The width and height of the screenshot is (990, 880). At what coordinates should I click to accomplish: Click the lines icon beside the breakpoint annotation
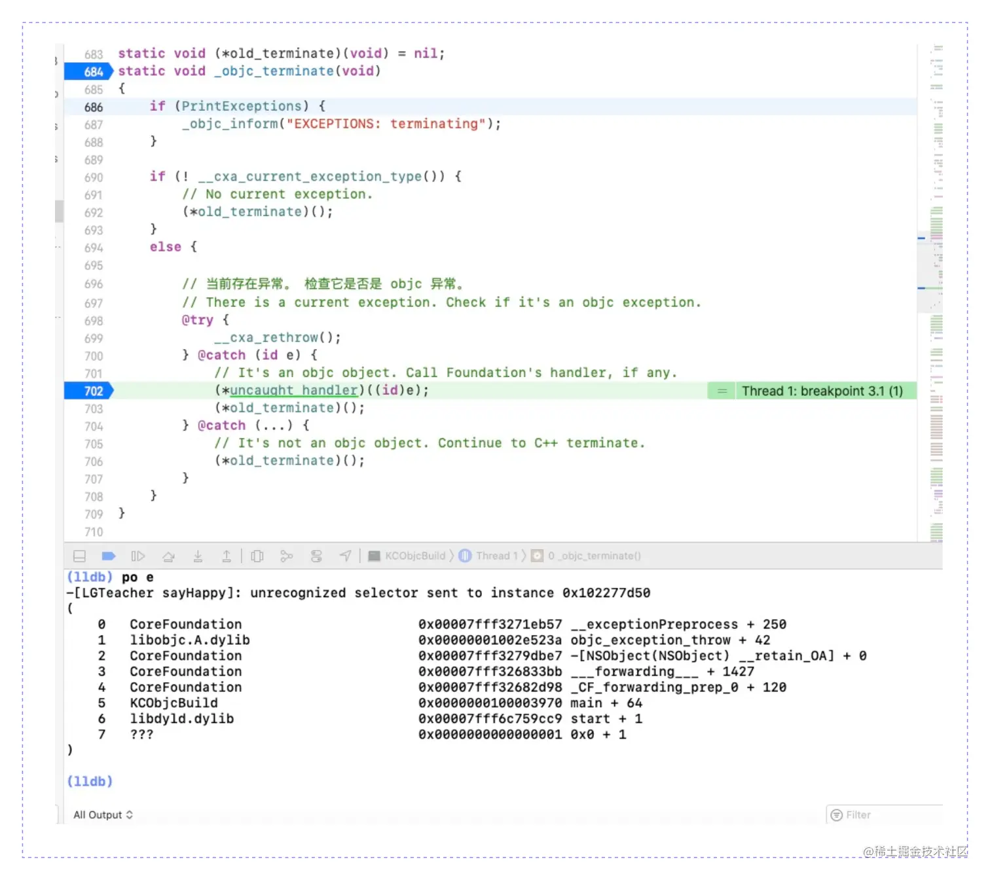[722, 391]
